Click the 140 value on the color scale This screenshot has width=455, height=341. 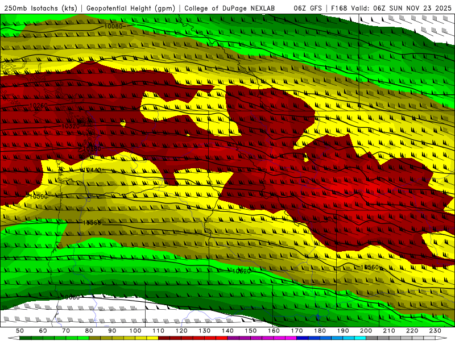(227, 331)
